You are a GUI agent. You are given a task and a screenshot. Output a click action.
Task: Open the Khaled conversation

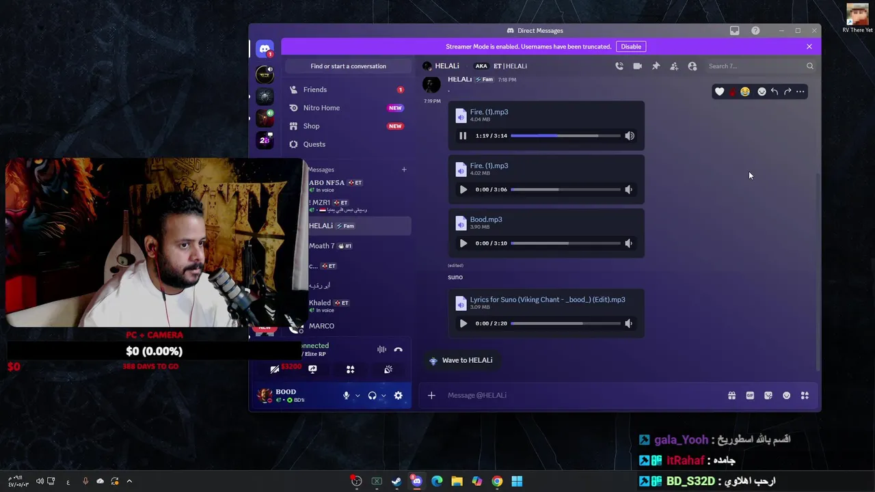(x=359, y=305)
